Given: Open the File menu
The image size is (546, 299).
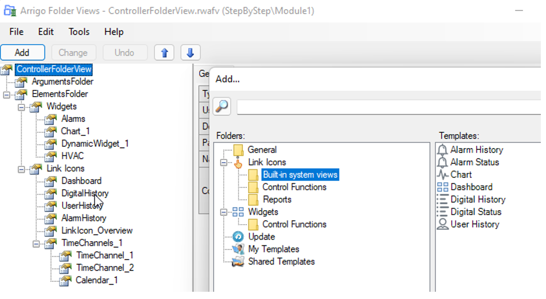Looking at the screenshot, I should 17,32.
